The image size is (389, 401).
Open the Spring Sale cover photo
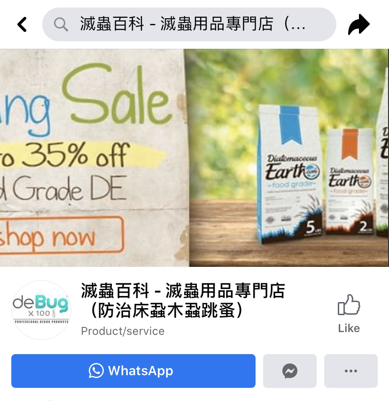pyautogui.click(x=194, y=158)
